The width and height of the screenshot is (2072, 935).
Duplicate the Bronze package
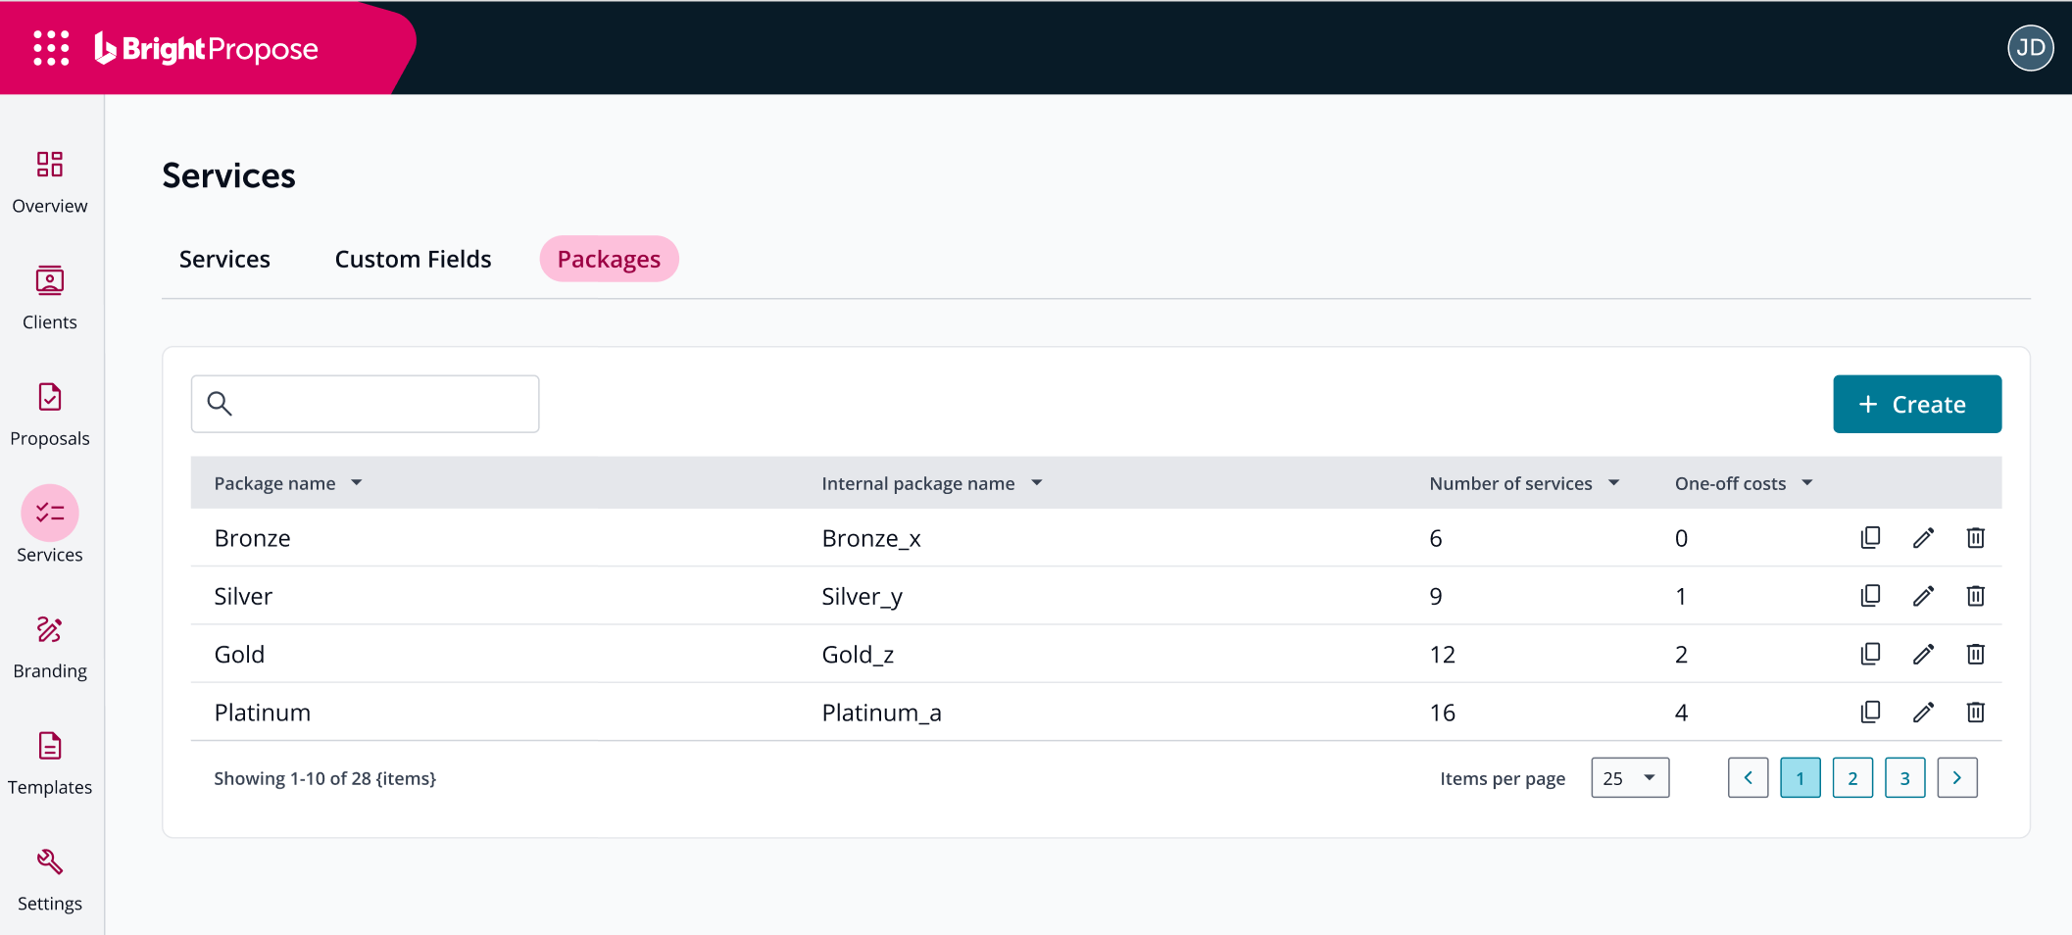(1870, 538)
